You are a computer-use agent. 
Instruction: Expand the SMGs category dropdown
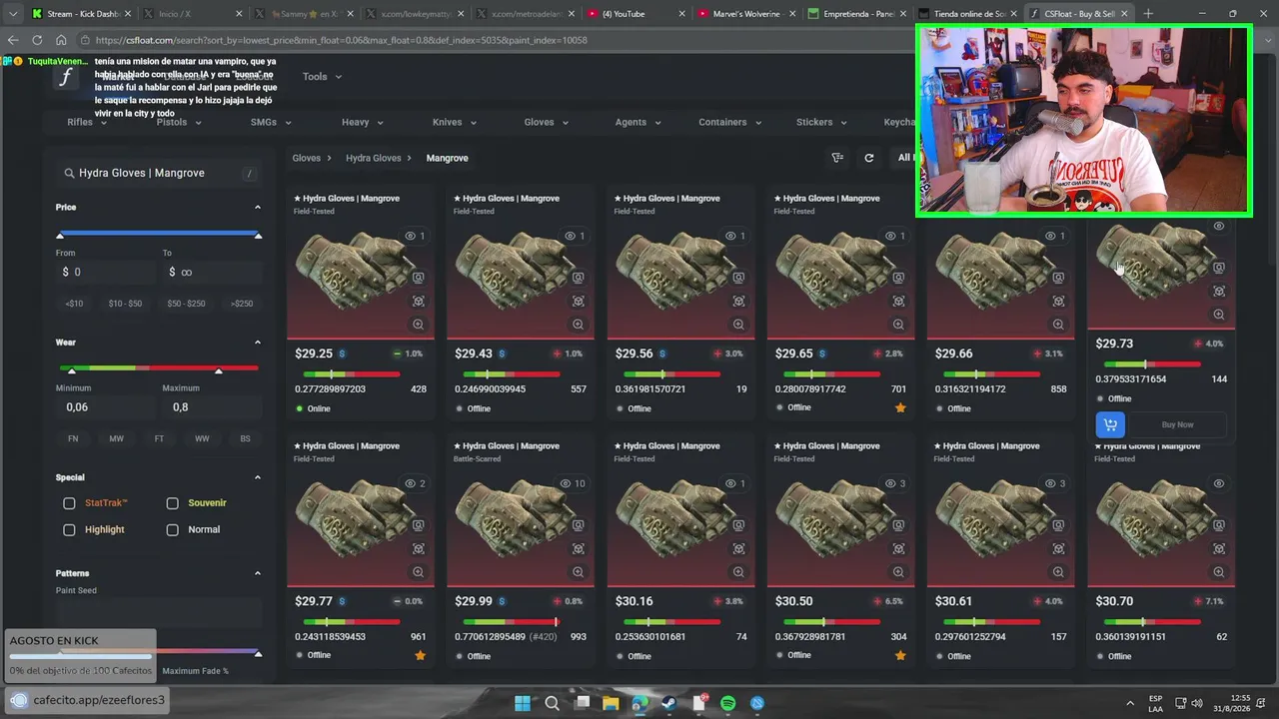[x=271, y=122]
